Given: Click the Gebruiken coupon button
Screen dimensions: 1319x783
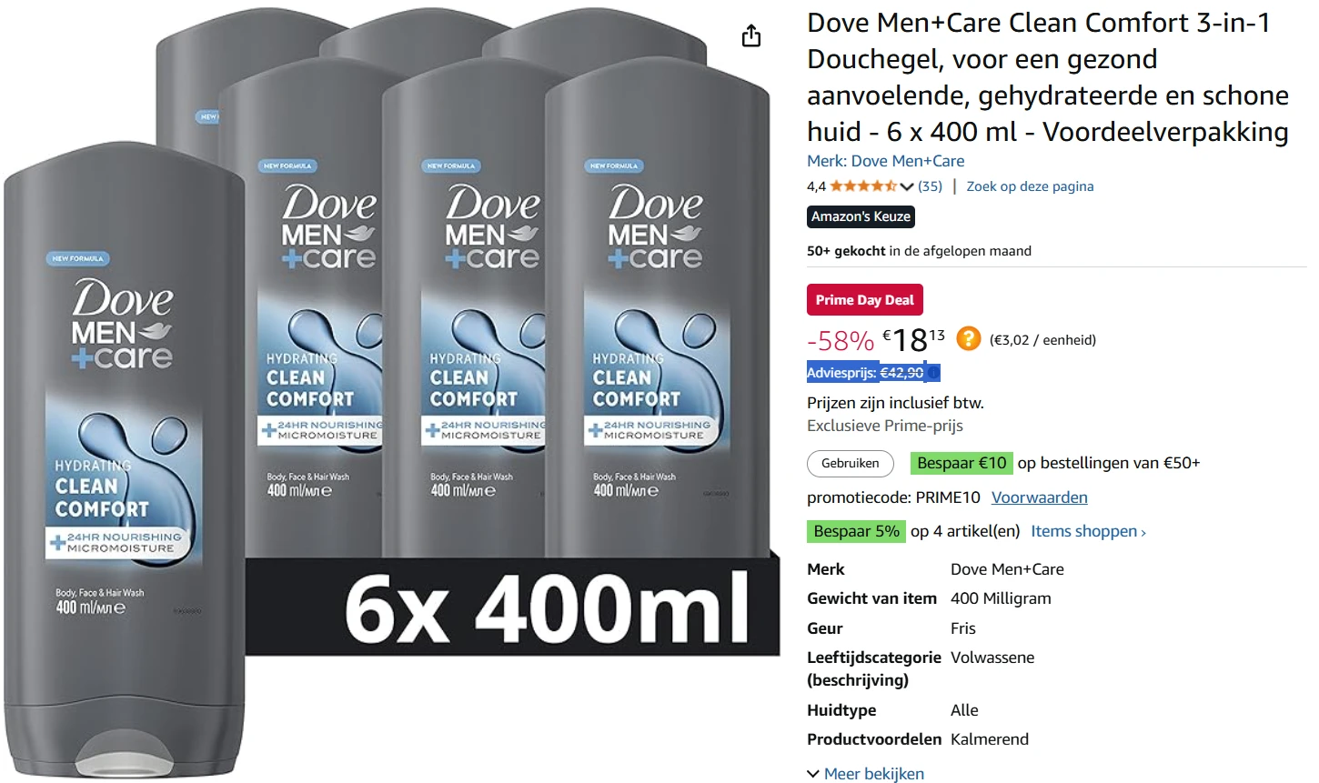Looking at the screenshot, I should tap(850, 463).
